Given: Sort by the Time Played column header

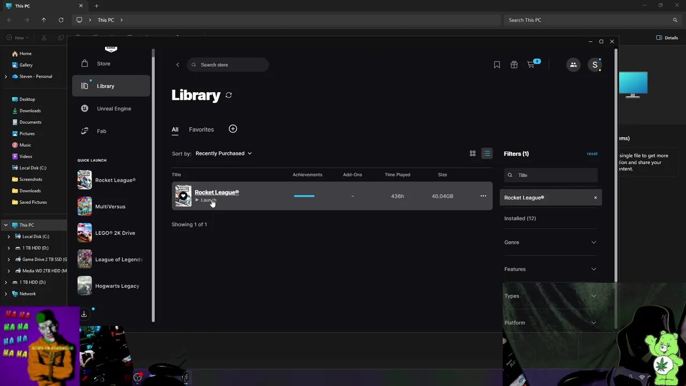Looking at the screenshot, I should click(397, 175).
